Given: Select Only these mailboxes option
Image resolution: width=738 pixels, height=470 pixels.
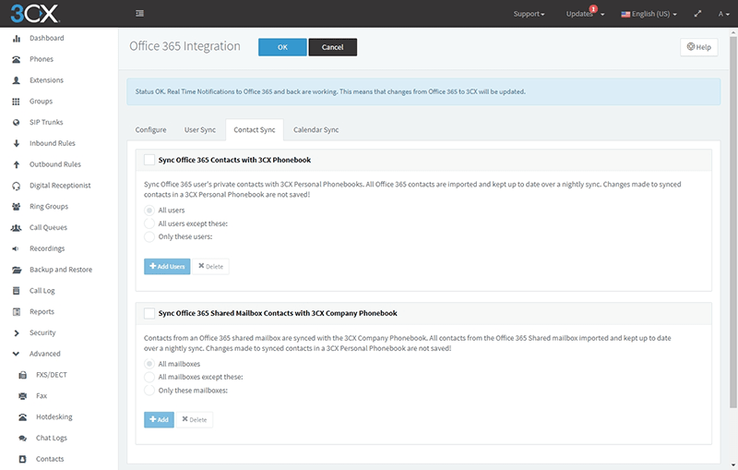Looking at the screenshot, I should point(149,391).
